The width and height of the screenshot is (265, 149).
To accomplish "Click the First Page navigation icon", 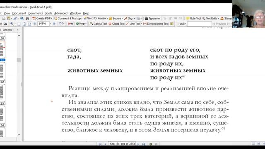I will tap(100, 144).
